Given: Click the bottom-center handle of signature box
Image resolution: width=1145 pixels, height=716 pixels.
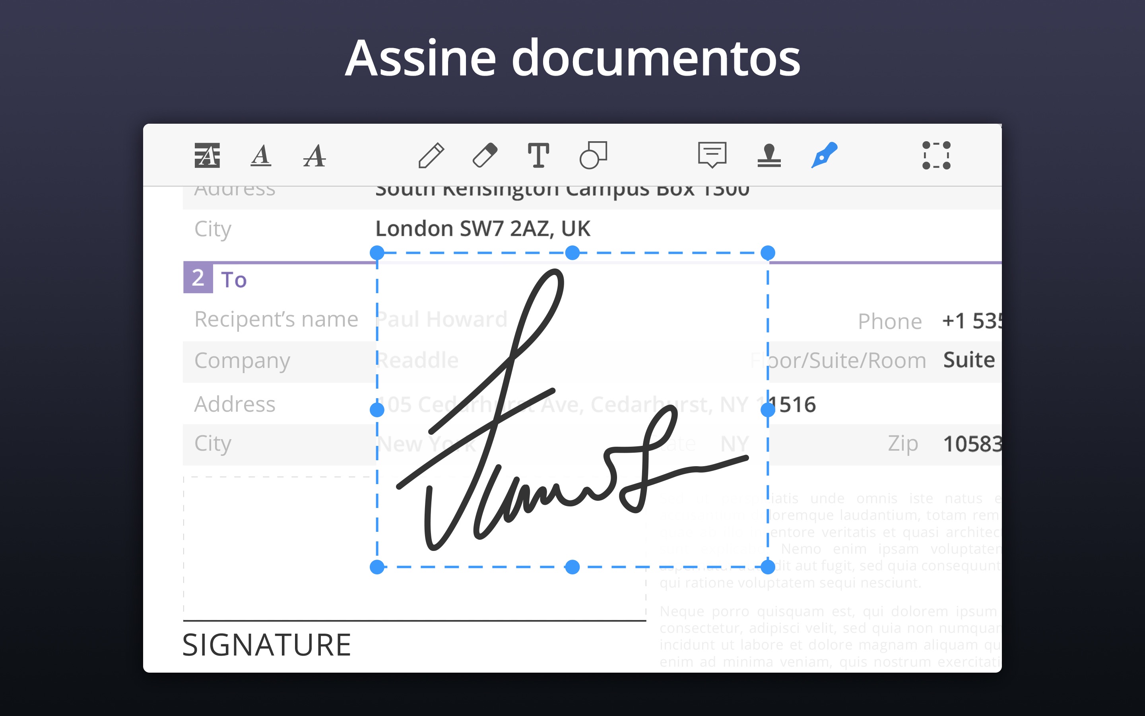Looking at the screenshot, I should pos(572,567).
